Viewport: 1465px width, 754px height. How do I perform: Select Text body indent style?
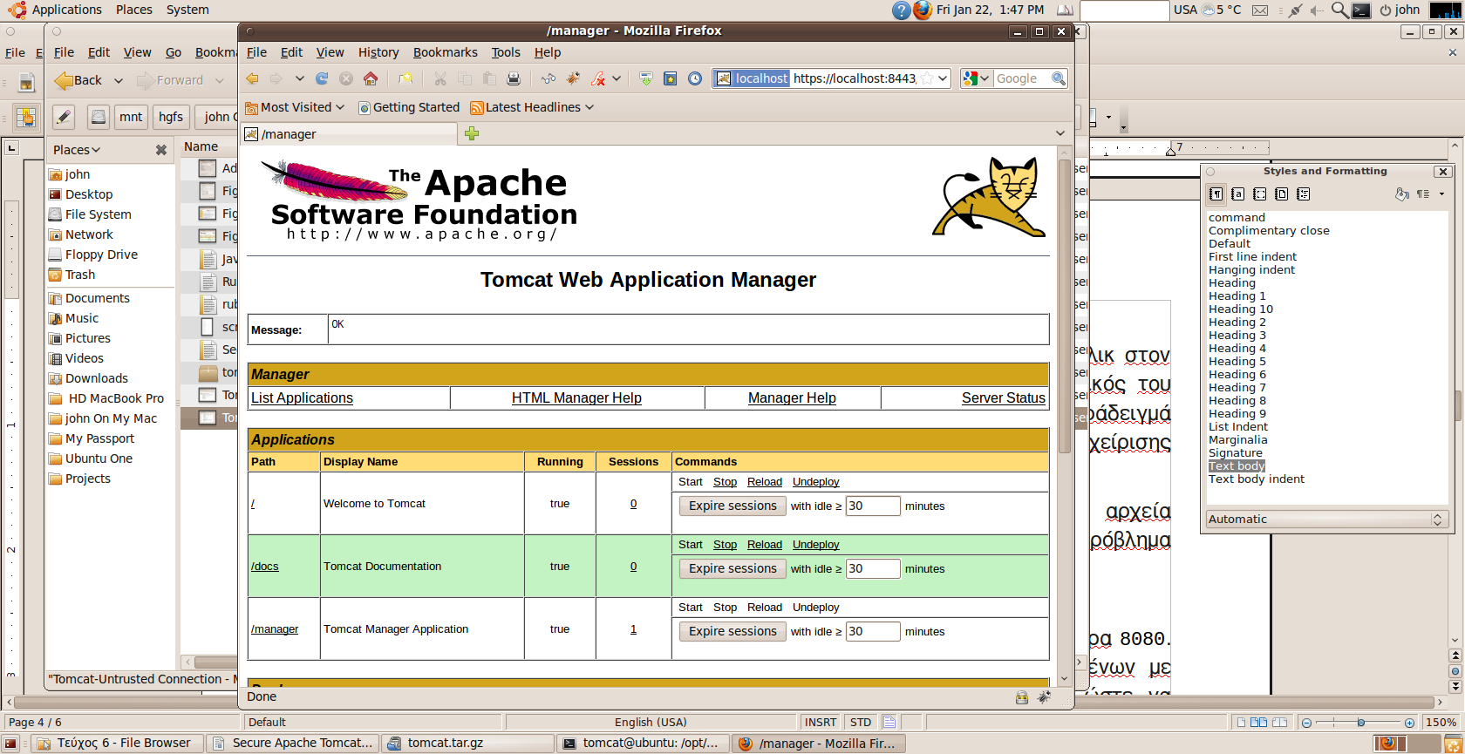(1256, 479)
